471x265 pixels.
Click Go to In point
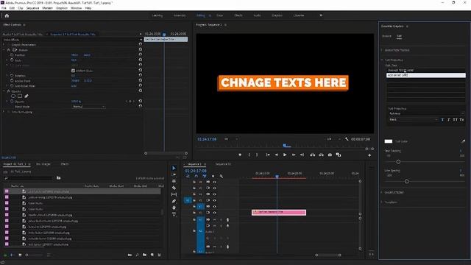[x=268, y=155]
